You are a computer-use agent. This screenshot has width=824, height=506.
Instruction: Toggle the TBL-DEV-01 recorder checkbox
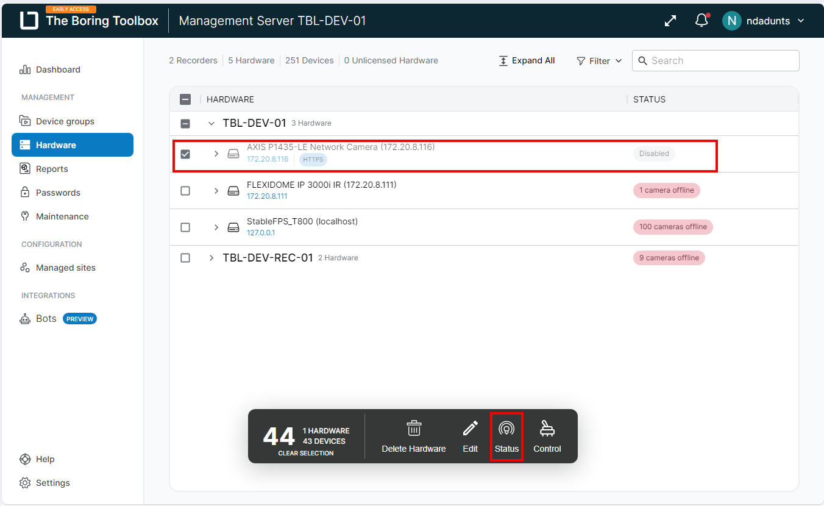coord(185,124)
